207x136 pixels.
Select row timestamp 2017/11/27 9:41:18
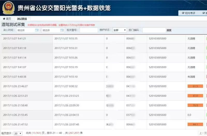(15, 48)
